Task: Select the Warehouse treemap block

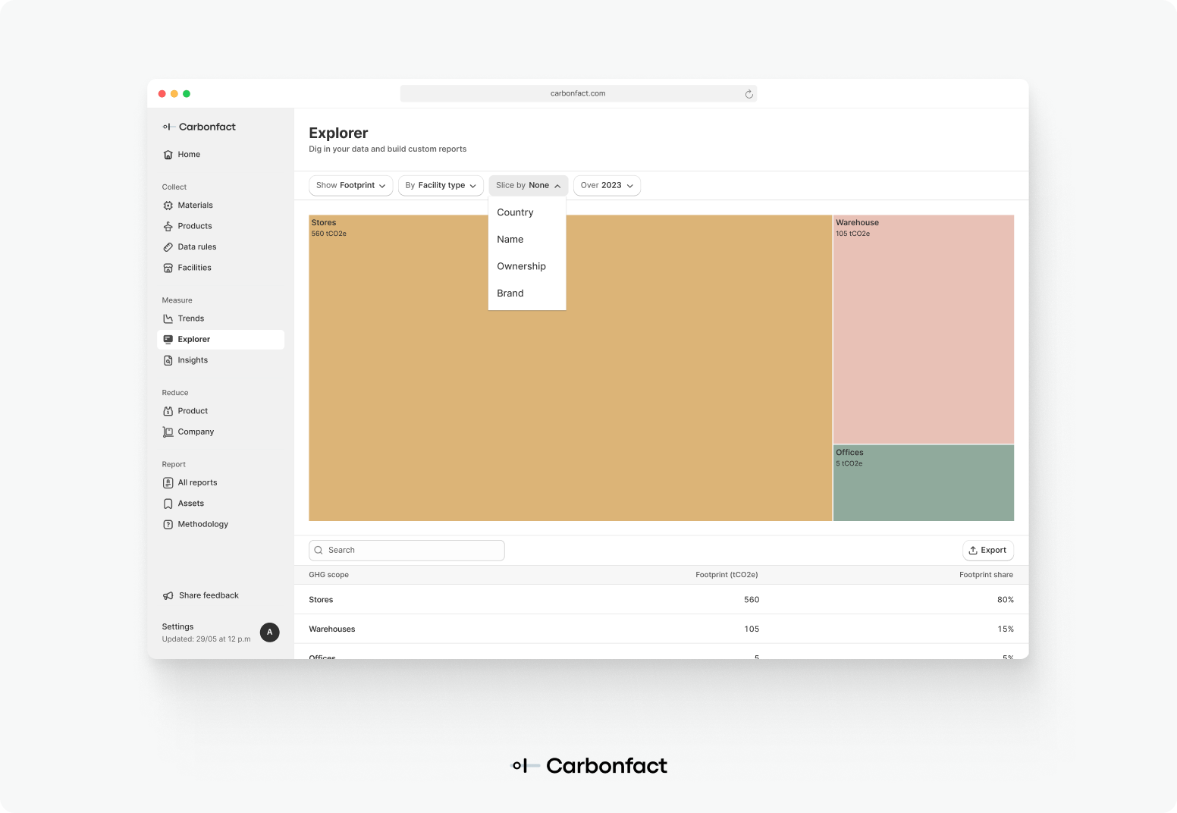Action: point(924,330)
